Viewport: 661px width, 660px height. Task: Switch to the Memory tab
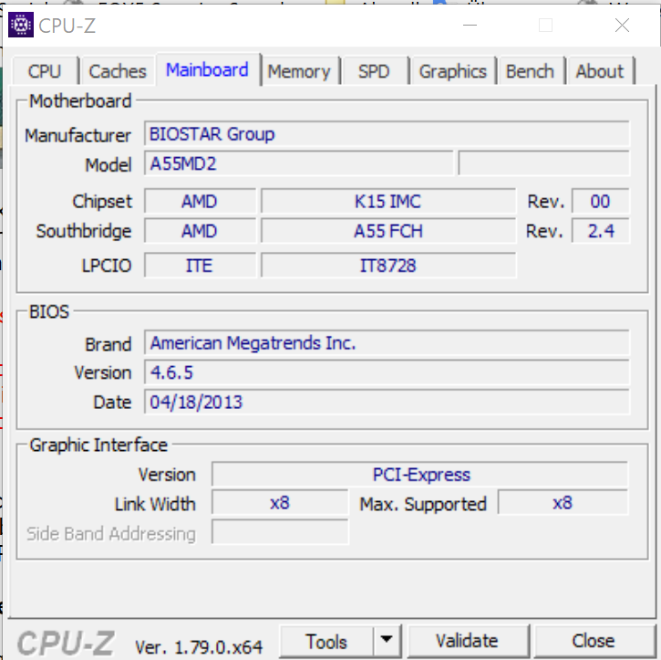tap(299, 71)
